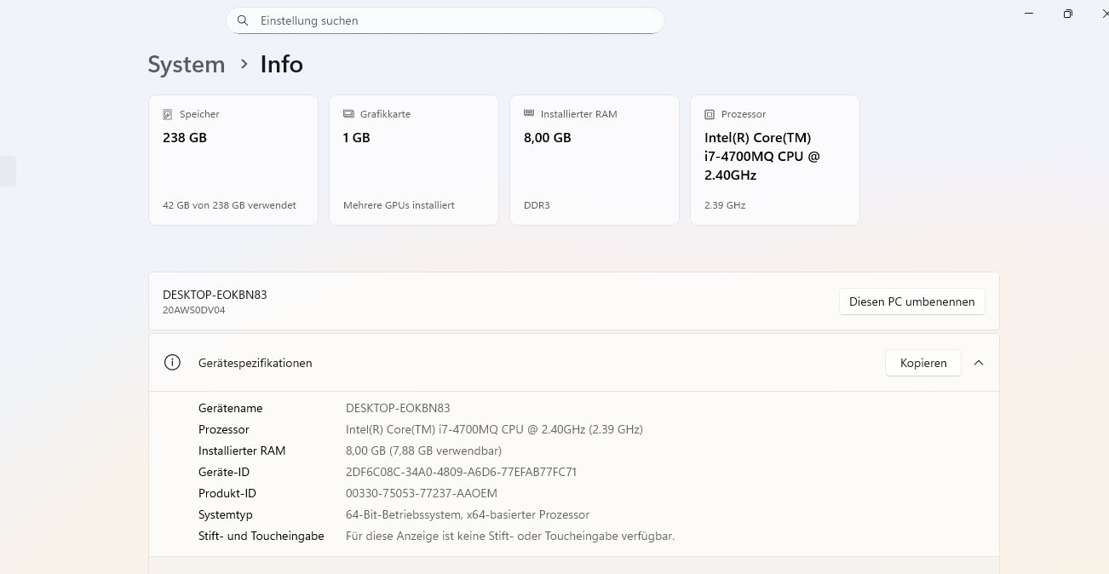1109x574 pixels.
Task: Click the Gerätename row label
Action: tap(231, 408)
